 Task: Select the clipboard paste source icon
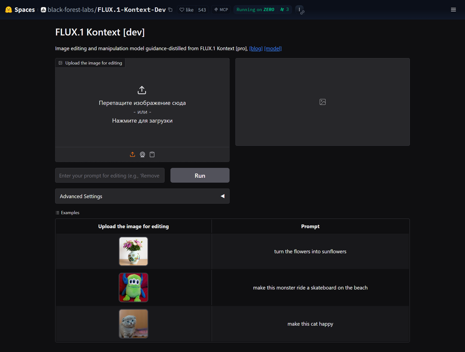[x=152, y=155]
